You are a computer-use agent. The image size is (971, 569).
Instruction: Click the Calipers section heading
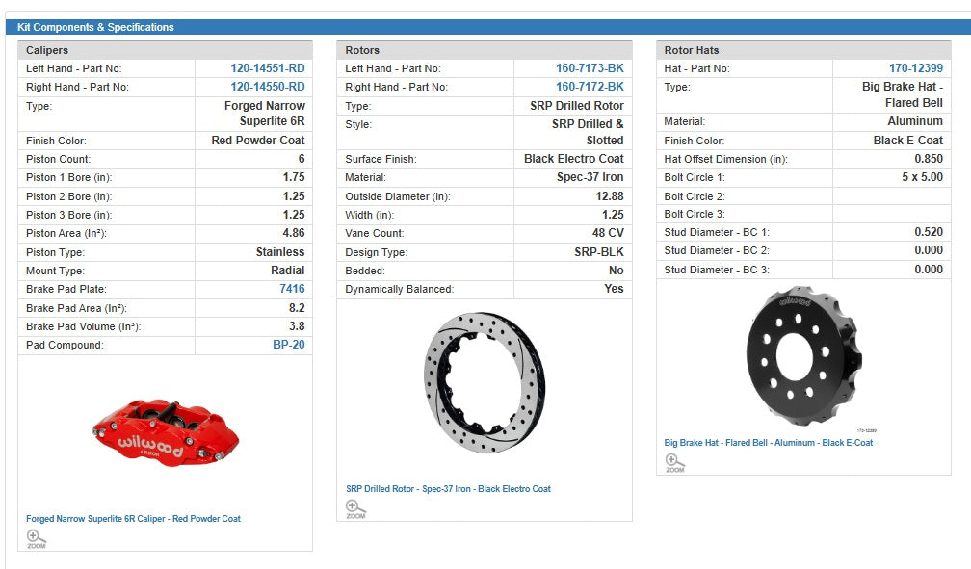(x=47, y=50)
